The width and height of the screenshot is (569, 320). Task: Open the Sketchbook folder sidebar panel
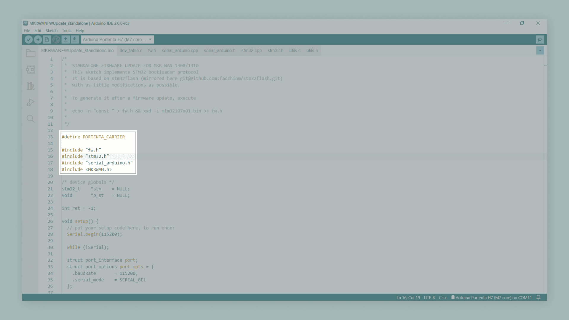tap(31, 53)
